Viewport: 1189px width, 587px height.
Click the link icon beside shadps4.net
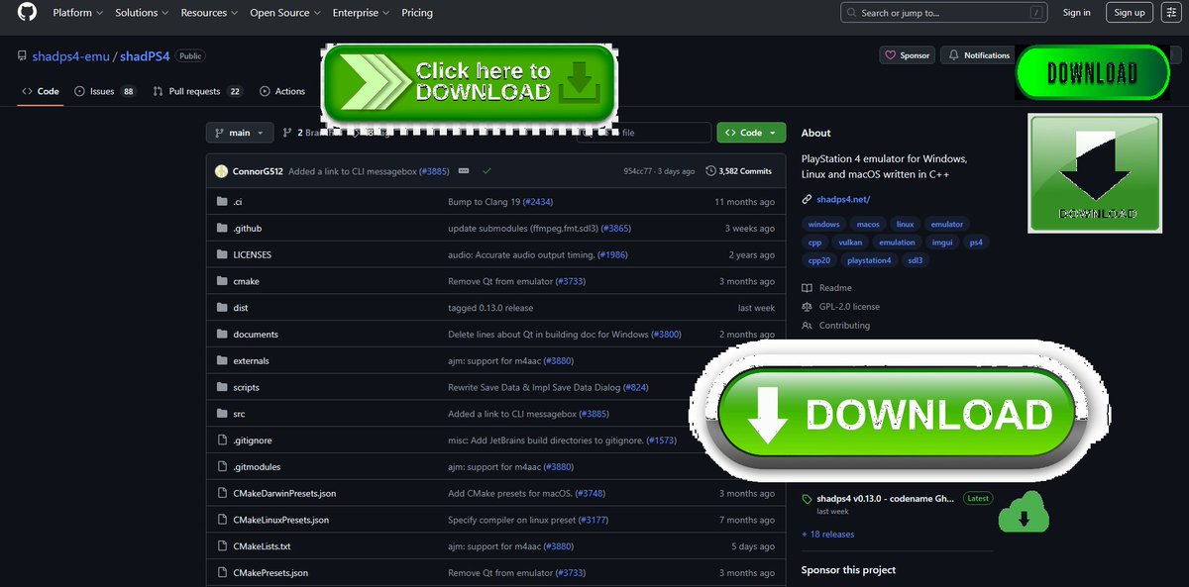click(808, 200)
